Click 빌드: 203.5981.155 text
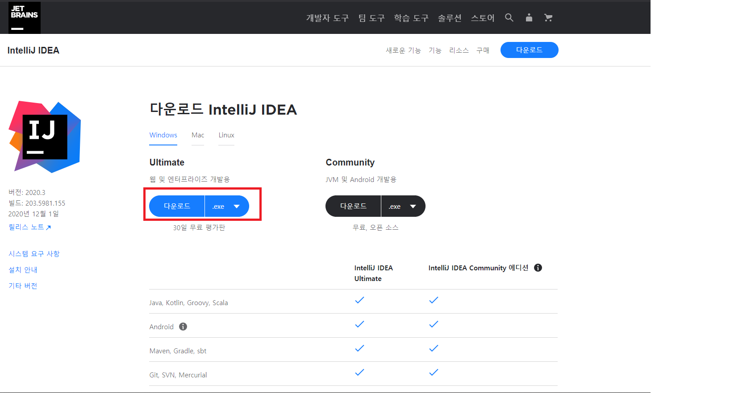Screen dimensions: 751x393 (37, 203)
